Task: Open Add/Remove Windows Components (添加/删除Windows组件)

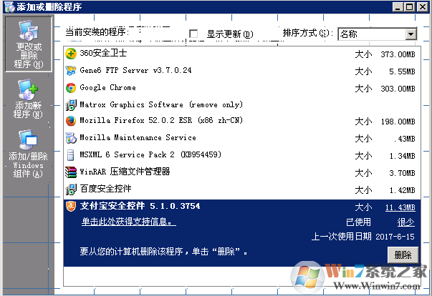Action: 28,154
